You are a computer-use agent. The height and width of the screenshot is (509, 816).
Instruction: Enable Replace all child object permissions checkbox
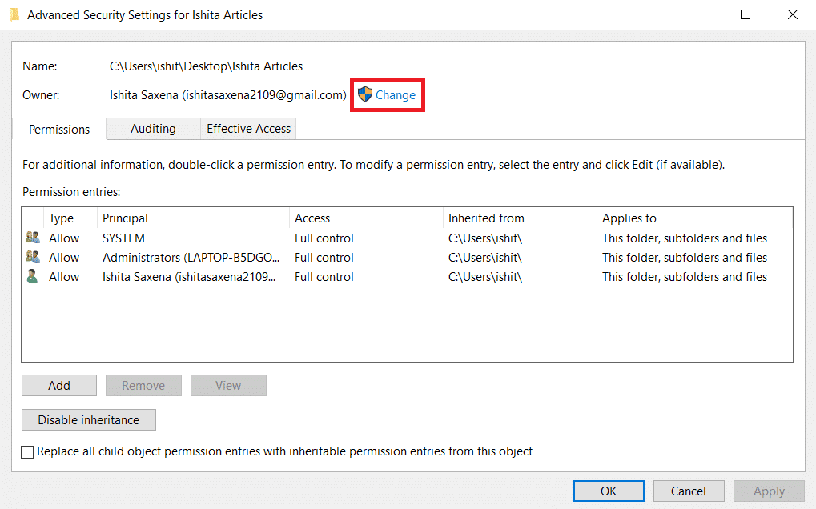point(29,451)
